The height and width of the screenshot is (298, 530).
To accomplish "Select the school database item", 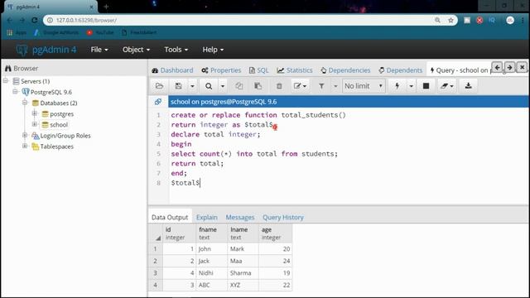I will pos(59,125).
